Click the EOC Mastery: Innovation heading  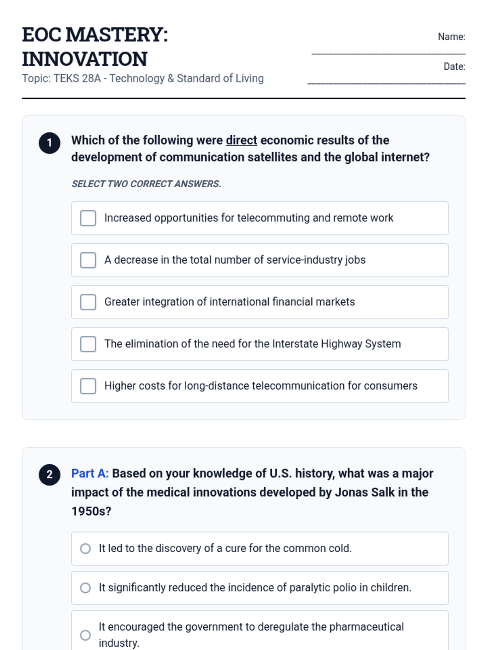95,47
